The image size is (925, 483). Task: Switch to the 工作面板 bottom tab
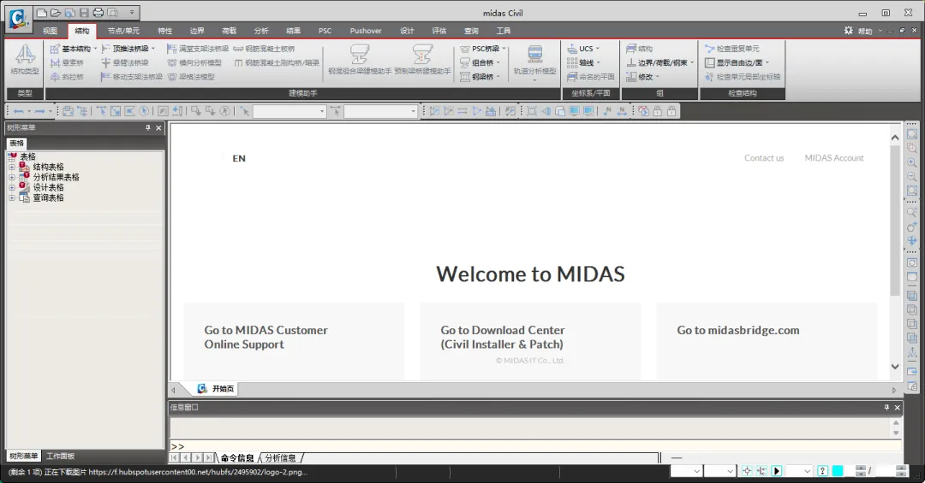point(60,456)
